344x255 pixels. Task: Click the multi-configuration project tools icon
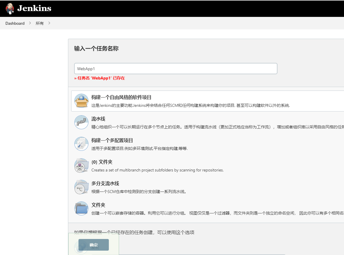coord(81,144)
